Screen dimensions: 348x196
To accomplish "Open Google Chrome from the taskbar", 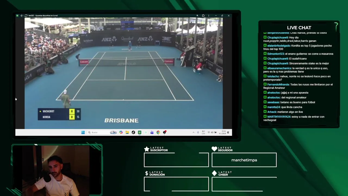I will point(158,132).
